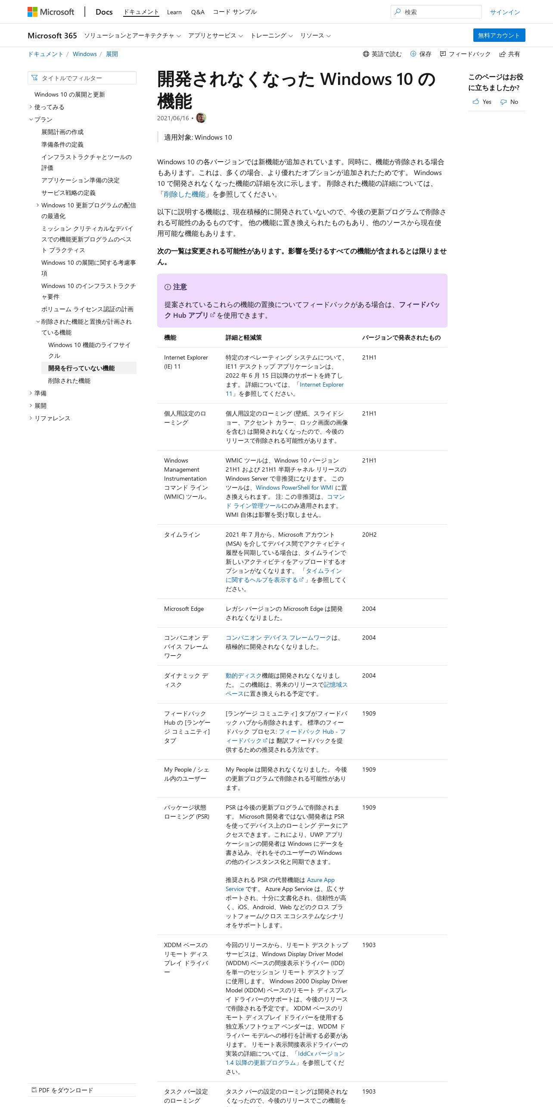This screenshot has height=1107, width=553.
Task: Open Windows PowerShell for WMI link
Action: [295, 488]
